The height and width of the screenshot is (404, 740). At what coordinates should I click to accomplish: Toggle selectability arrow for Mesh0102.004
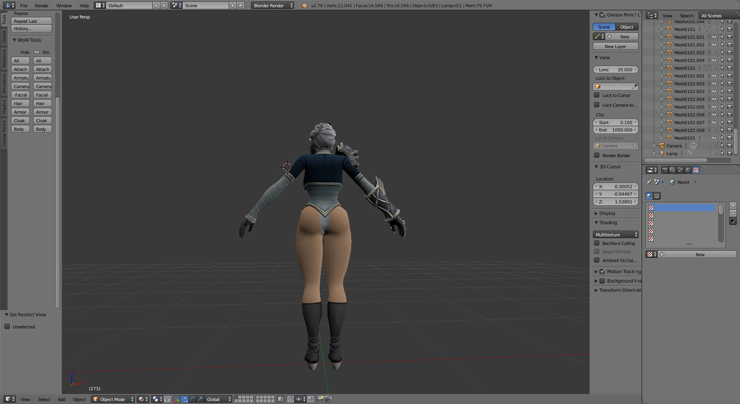tap(722, 99)
